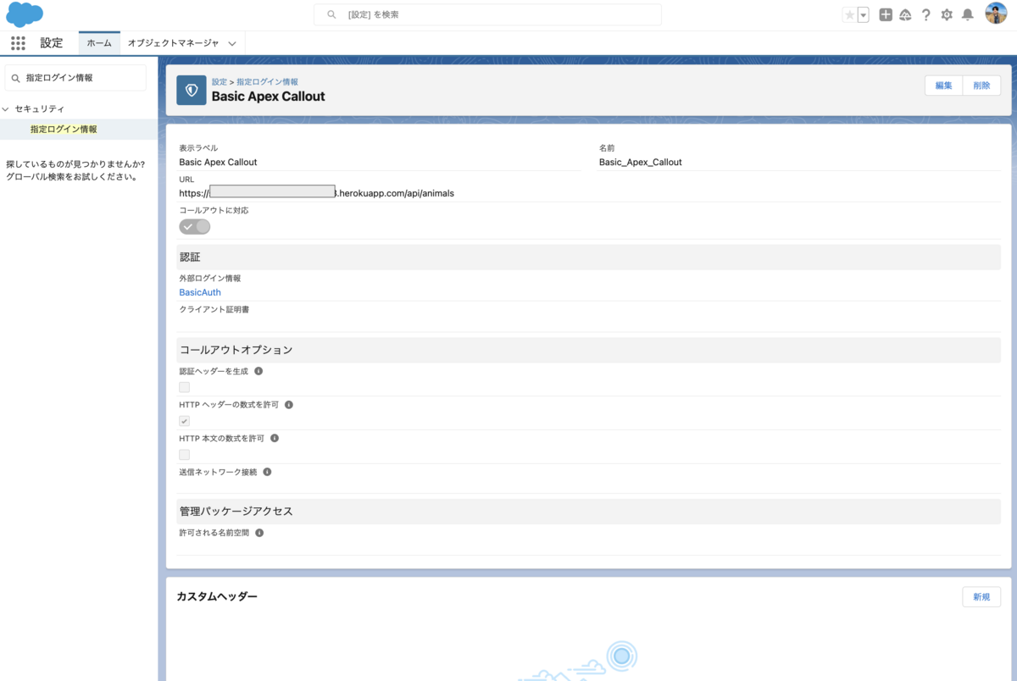Open the App Launcher grid icon
Image resolution: width=1017 pixels, height=681 pixels.
[18, 43]
